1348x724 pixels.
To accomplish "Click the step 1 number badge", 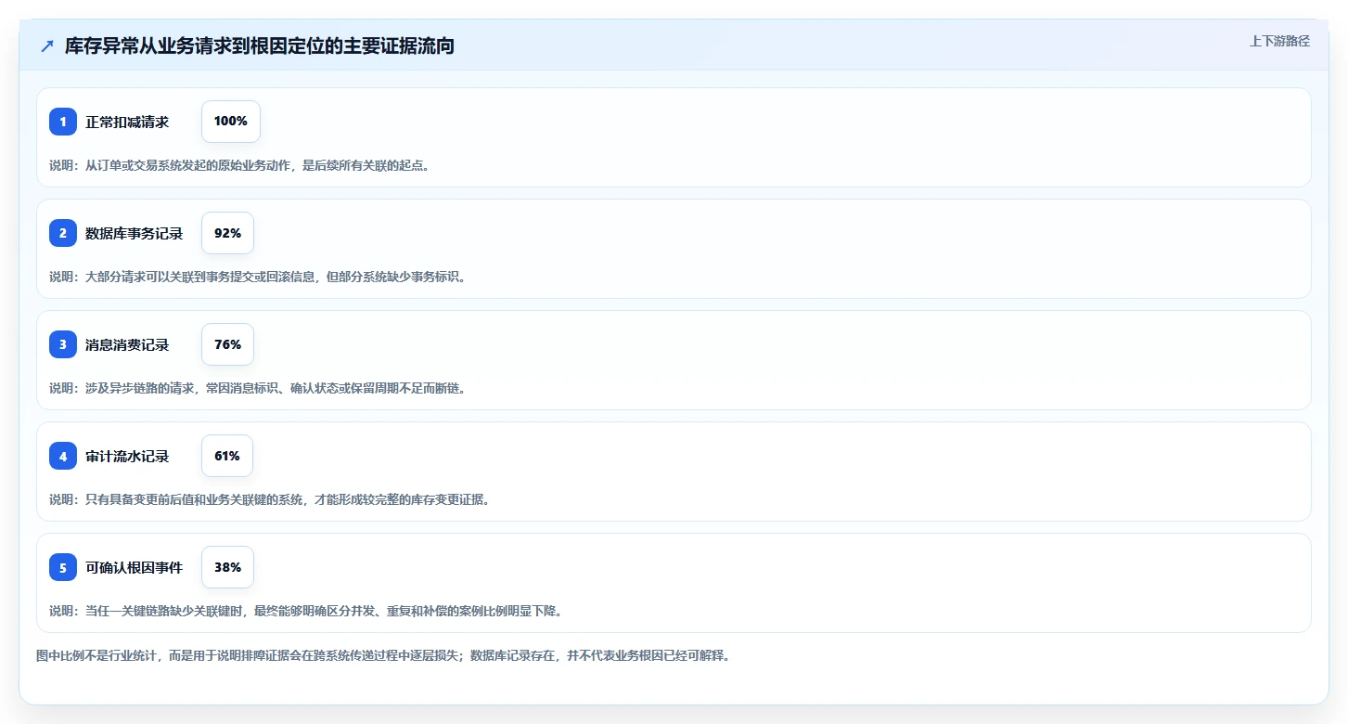I will [63, 122].
